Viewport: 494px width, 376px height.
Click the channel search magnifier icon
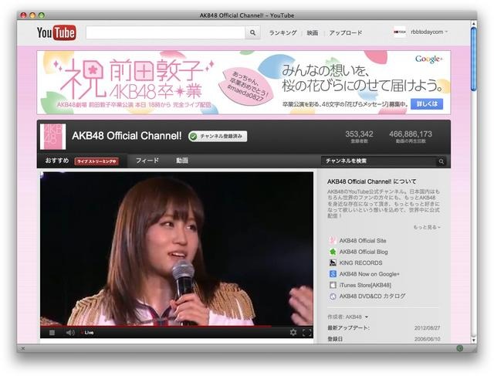442,161
